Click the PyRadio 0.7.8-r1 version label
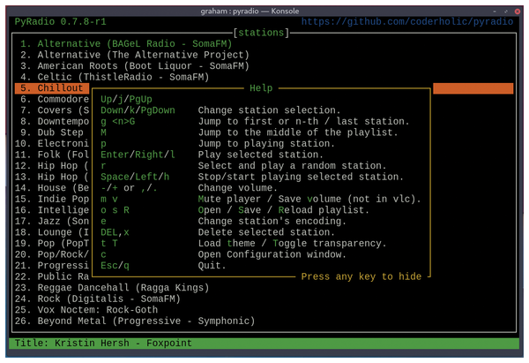Screen dimensions: 529x363 click(x=60, y=22)
